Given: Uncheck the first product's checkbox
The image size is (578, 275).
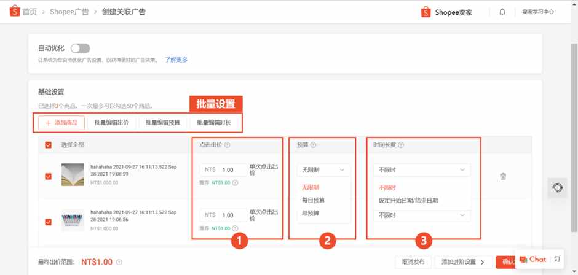Looking at the screenshot, I should [48, 176].
